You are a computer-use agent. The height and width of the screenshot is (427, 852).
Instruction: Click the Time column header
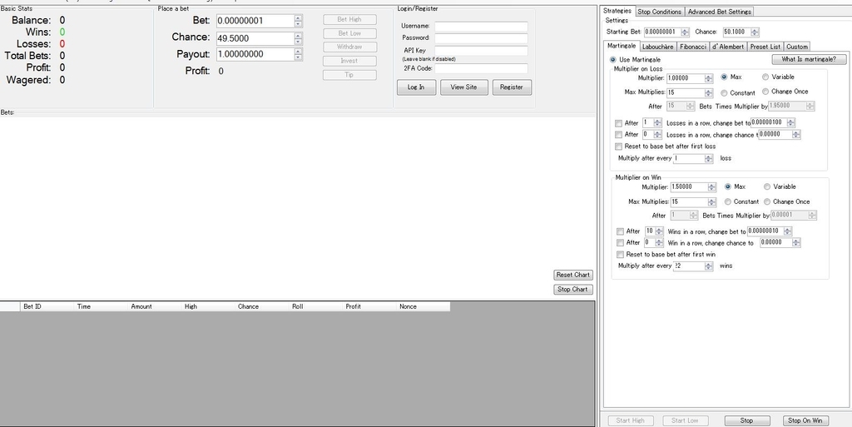tap(101, 306)
